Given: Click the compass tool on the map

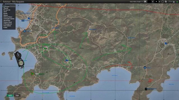Looking at the screenshot, I should (x=19, y=60).
